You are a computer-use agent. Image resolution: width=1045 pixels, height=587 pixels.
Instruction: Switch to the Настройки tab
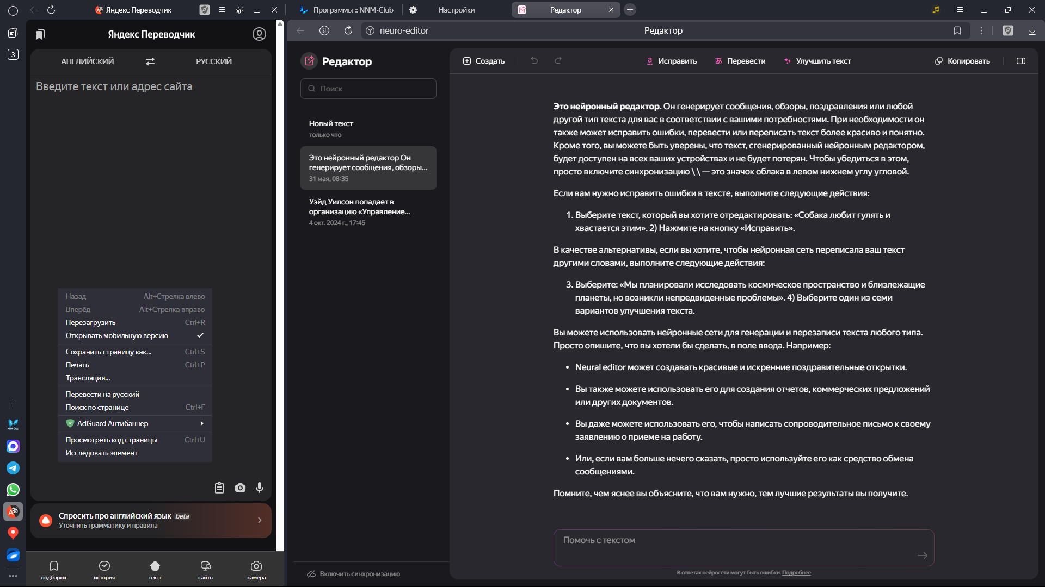[456, 10]
